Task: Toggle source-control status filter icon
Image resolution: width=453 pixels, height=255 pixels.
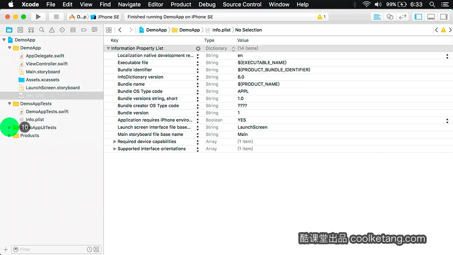Action: coord(97,249)
